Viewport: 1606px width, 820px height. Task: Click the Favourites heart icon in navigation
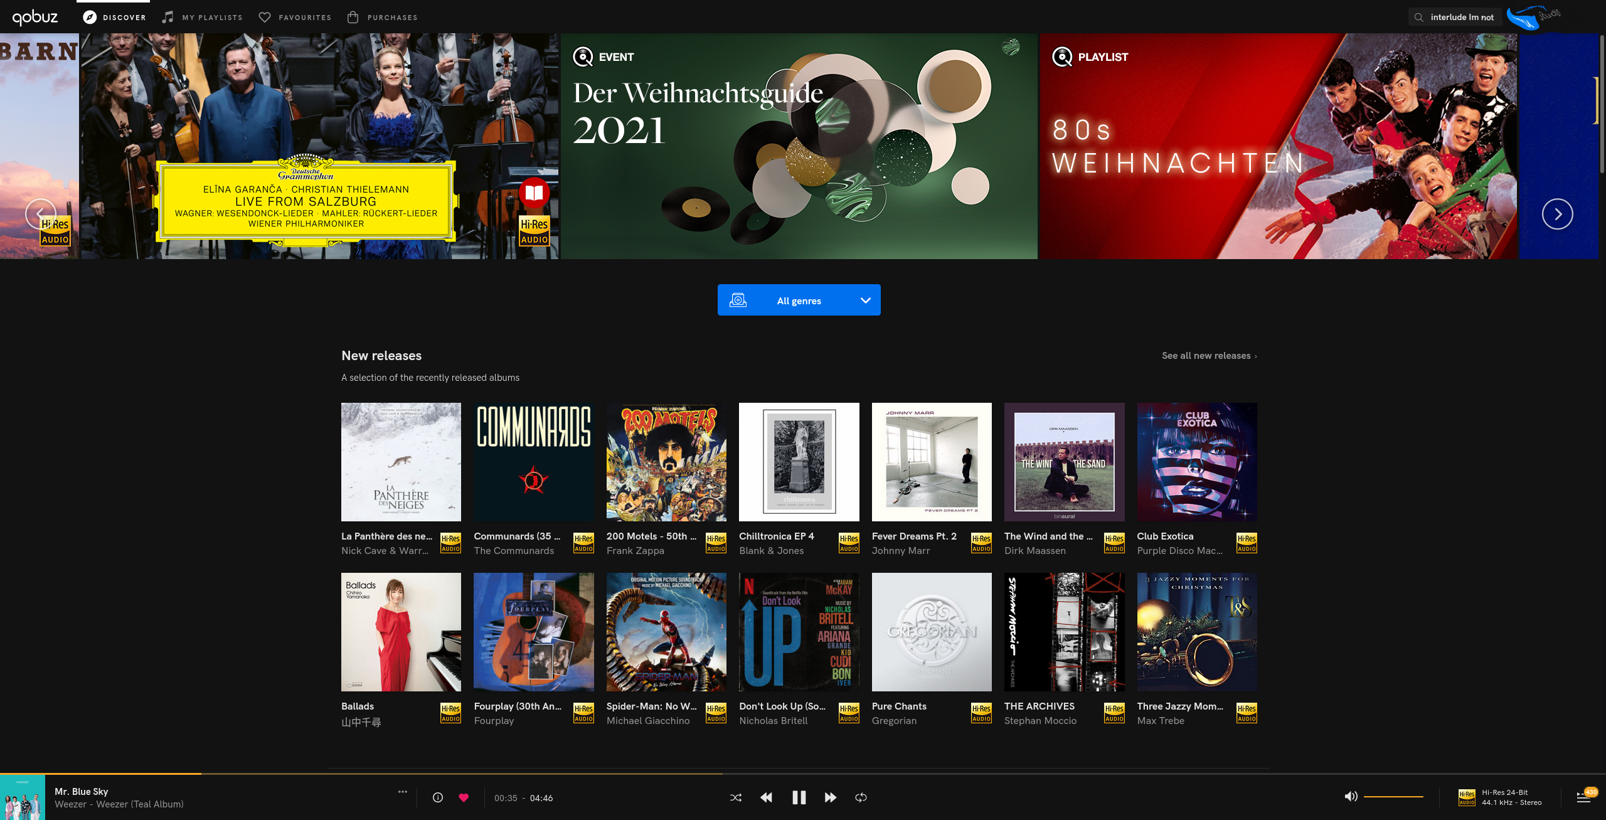coord(265,18)
